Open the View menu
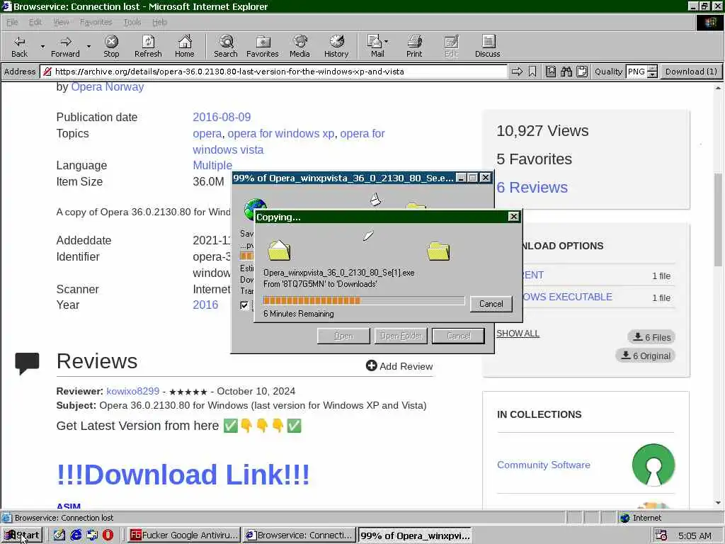This screenshot has height=544, width=725. point(61,22)
